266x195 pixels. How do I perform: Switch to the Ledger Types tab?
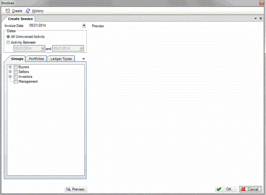coord(61,59)
